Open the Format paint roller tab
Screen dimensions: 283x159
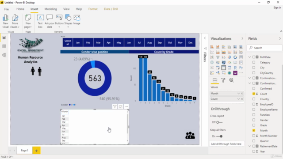pos(223,80)
